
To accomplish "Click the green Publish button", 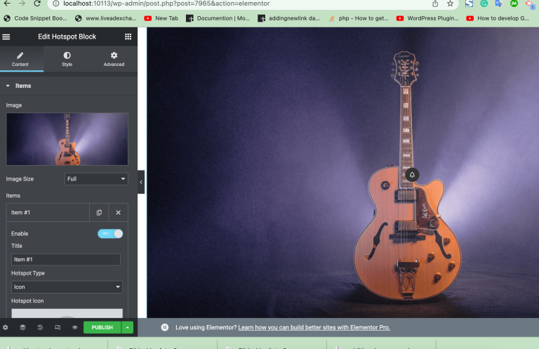I will pos(102,327).
